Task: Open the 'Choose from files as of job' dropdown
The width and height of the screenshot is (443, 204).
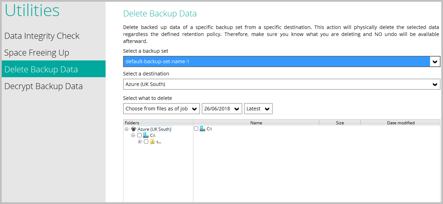Action: (x=195, y=109)
